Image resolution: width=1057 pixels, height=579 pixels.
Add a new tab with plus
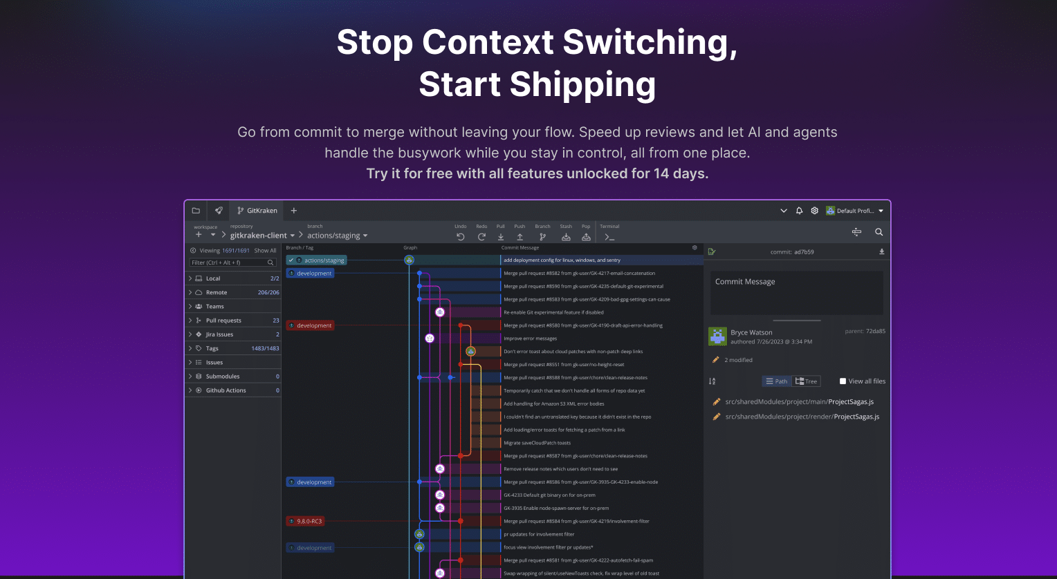294,211
